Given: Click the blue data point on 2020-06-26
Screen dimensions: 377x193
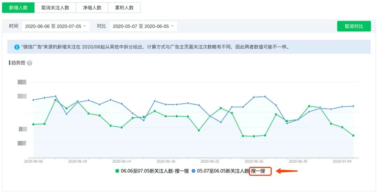Looking at the screenshot, I should pyautogui.click(x=254, y=97).
